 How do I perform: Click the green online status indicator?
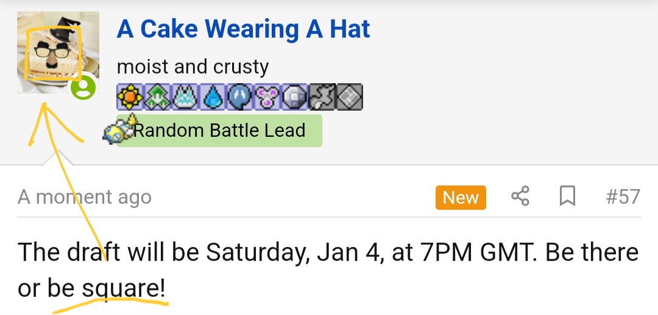coord(83,88)
